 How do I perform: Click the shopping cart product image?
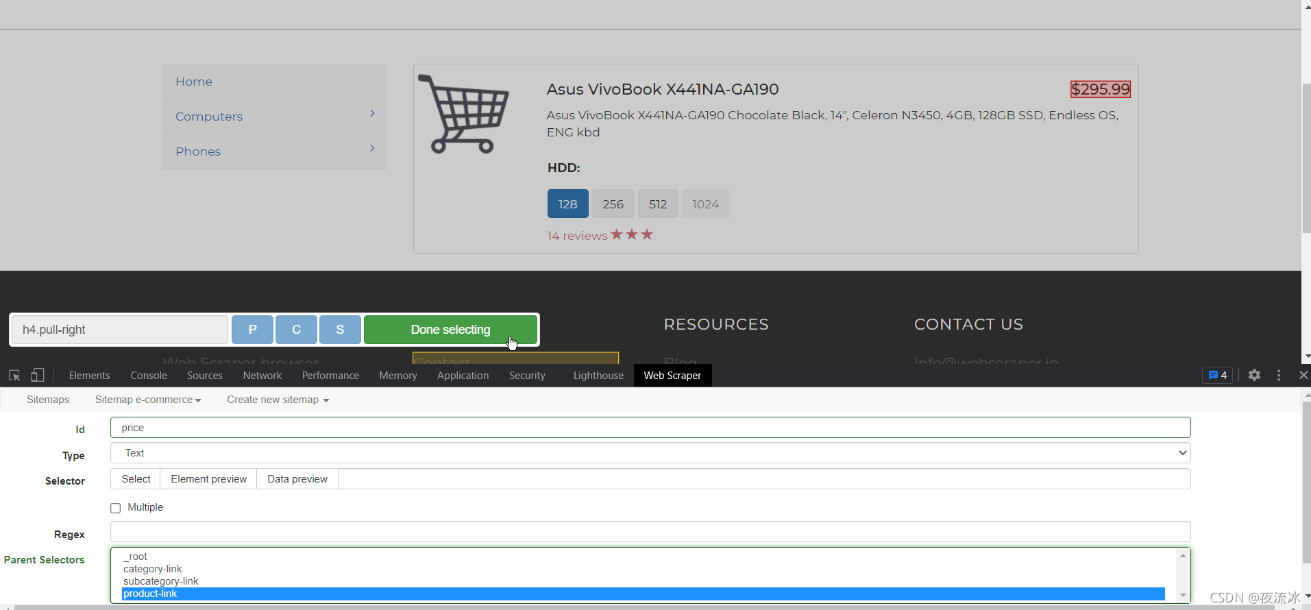(464, 113)
